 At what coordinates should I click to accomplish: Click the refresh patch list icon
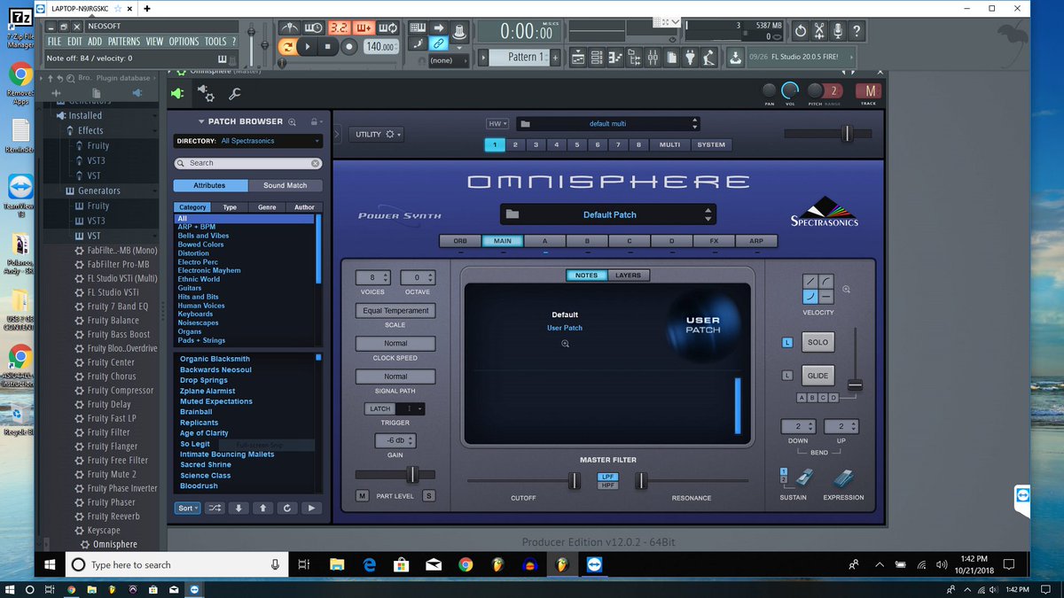(286, 509)
